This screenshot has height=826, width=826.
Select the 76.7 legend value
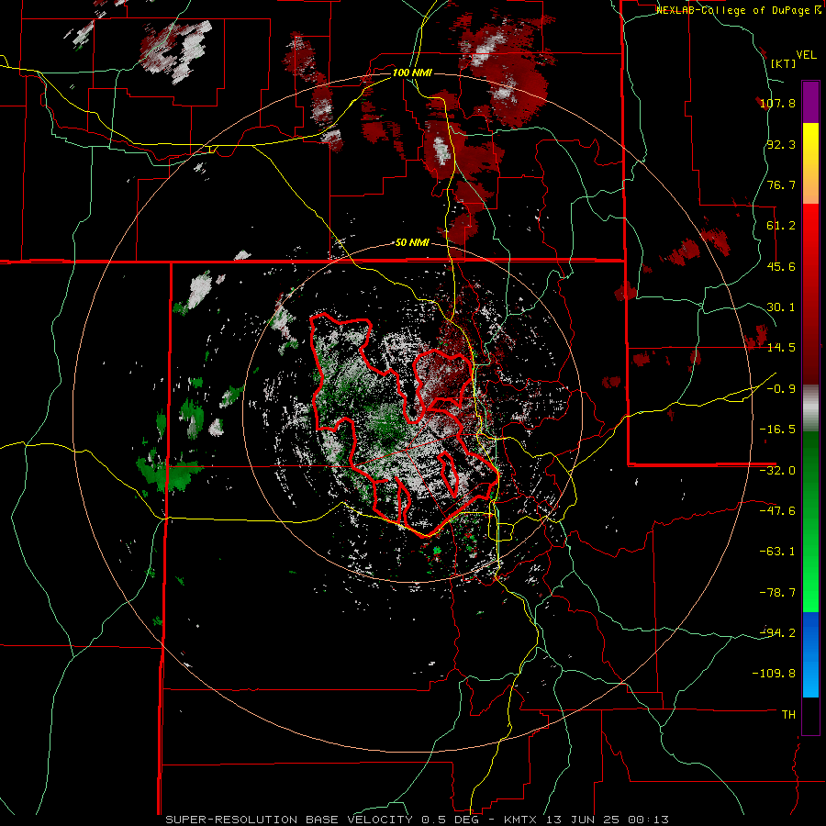[781, 184]
